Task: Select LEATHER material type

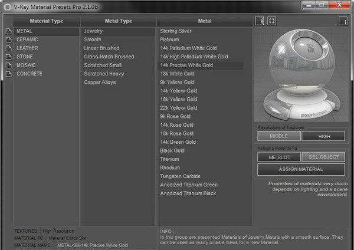Action: [47, 48]
